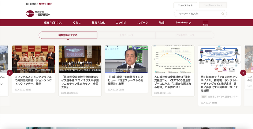The width and height of the screenshot is (253, 129).
Task: Click the search magnifier icon
Action: [223, 14]
